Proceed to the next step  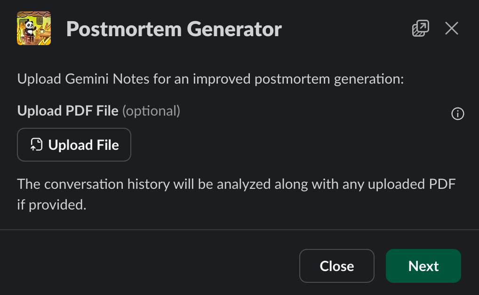(x=423, y=266)
